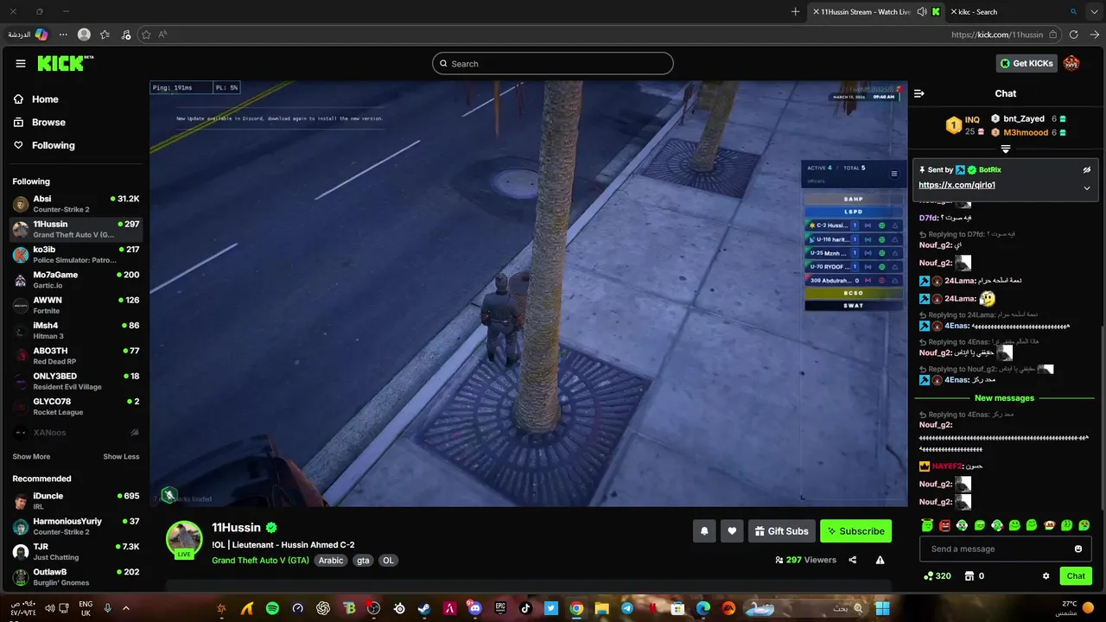
Task: Open emoji picker in message box
Action: pyautogui.click(x=1078, y=549)
